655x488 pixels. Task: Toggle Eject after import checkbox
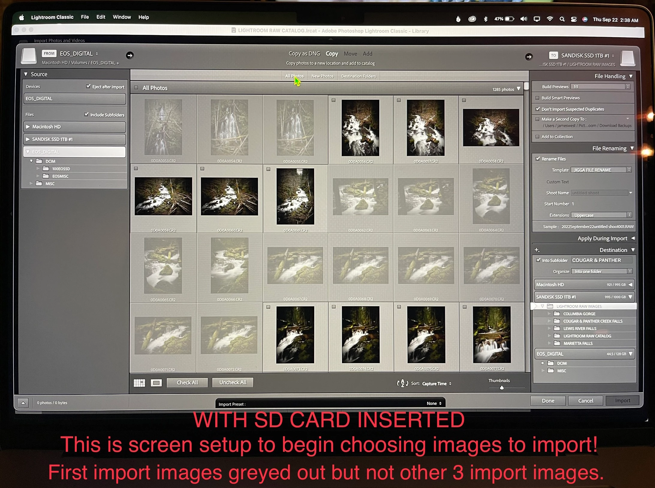point(88,87)
